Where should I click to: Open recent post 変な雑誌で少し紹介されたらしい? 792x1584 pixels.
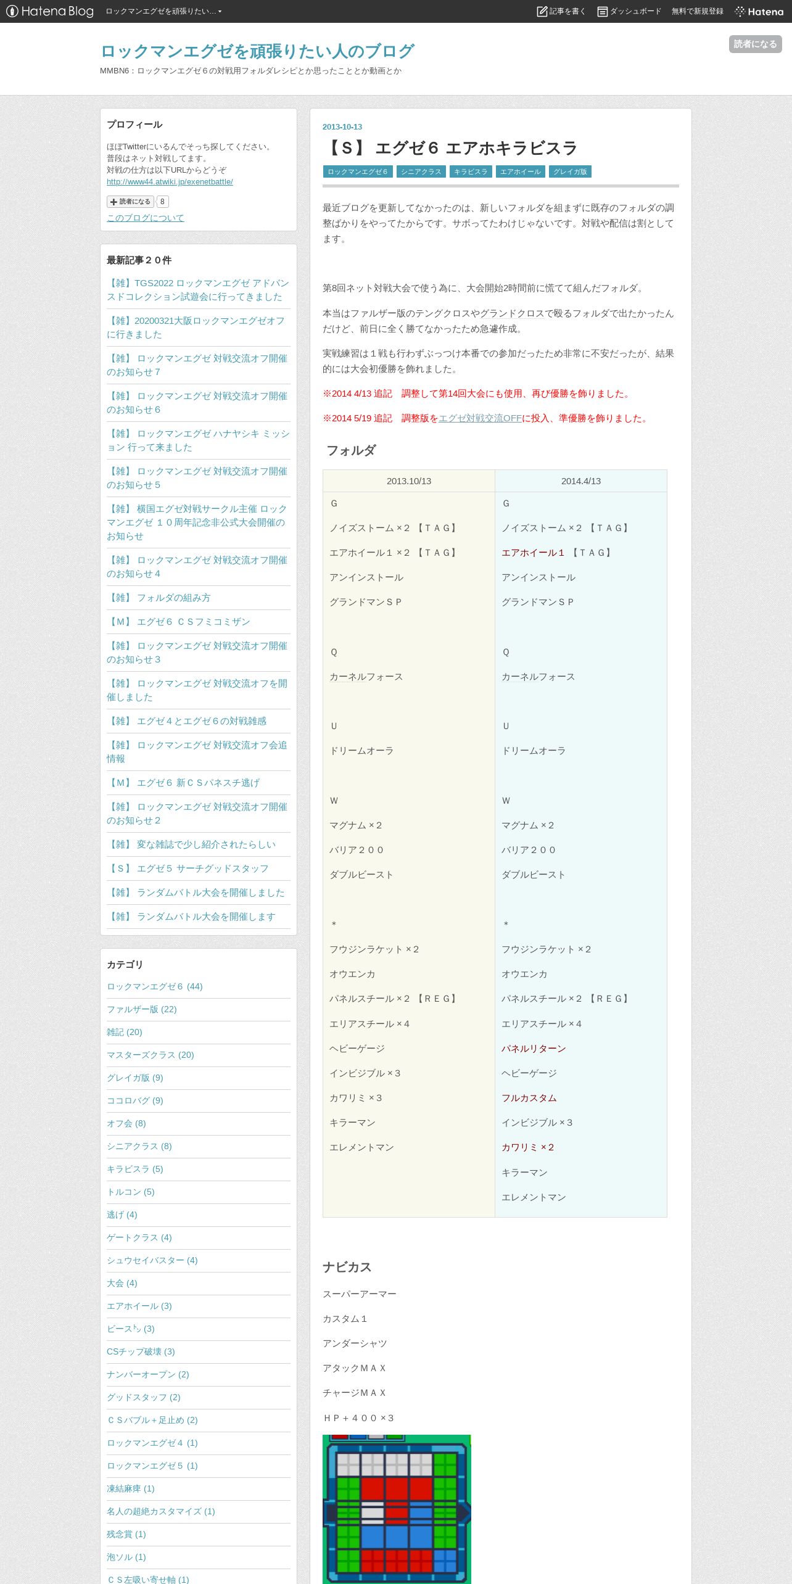pyautogui.click(x=191, y=844)
